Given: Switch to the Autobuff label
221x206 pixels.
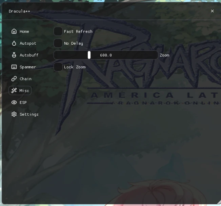Looking at the screenshot, I should tap(29, 55).
